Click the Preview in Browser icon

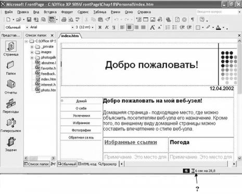click(x=71, y=19)
